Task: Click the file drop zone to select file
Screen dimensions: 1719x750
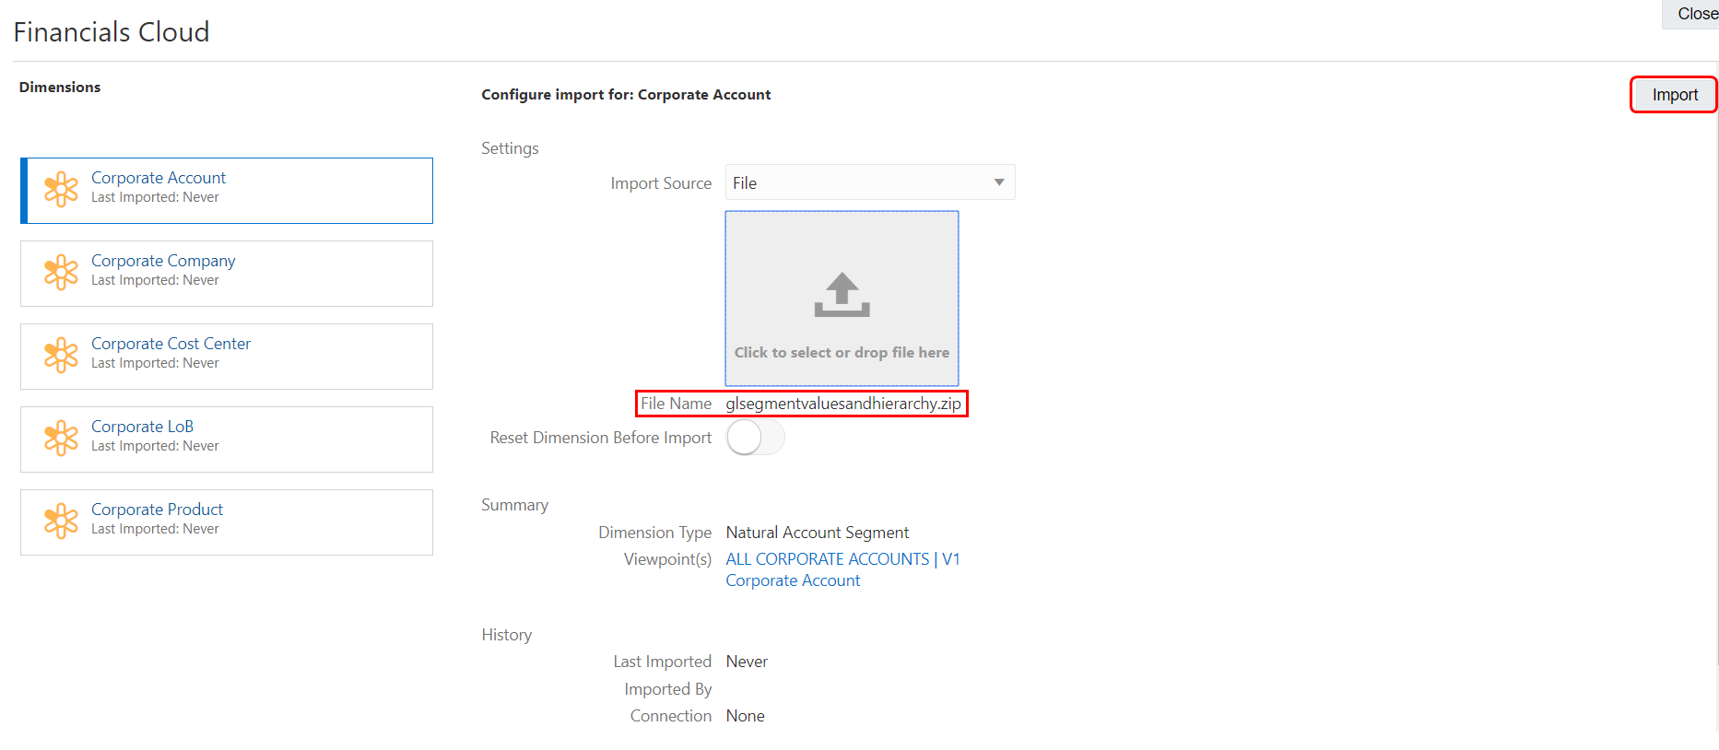Action: click(x=842, y=298)
